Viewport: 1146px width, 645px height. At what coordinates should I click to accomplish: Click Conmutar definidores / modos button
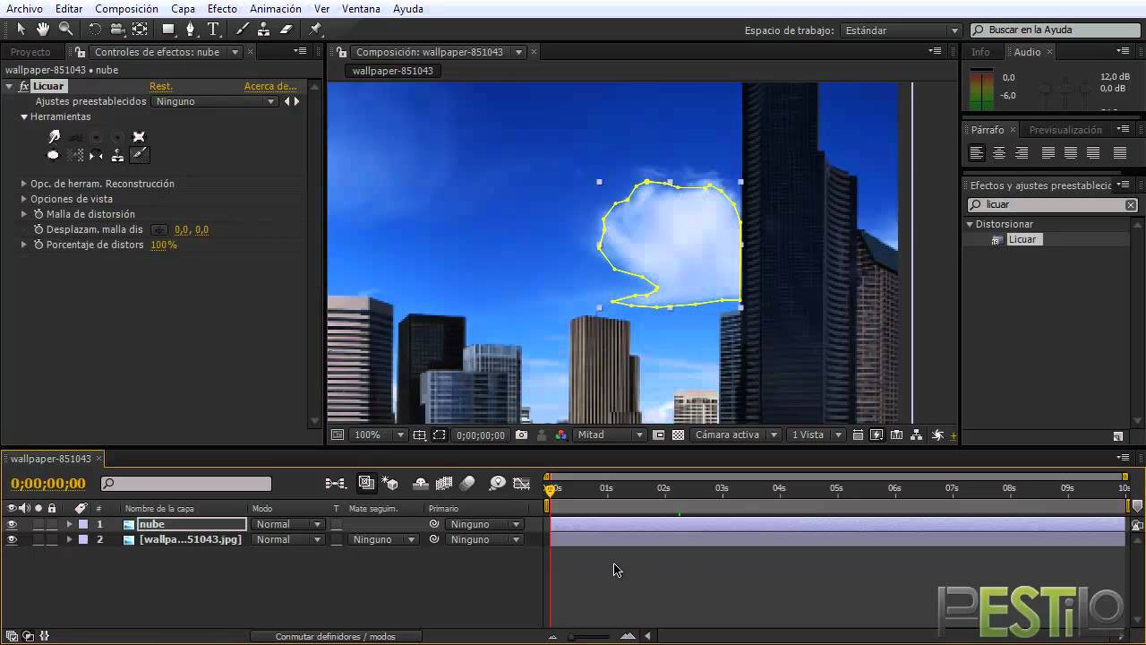click(336, 636)
